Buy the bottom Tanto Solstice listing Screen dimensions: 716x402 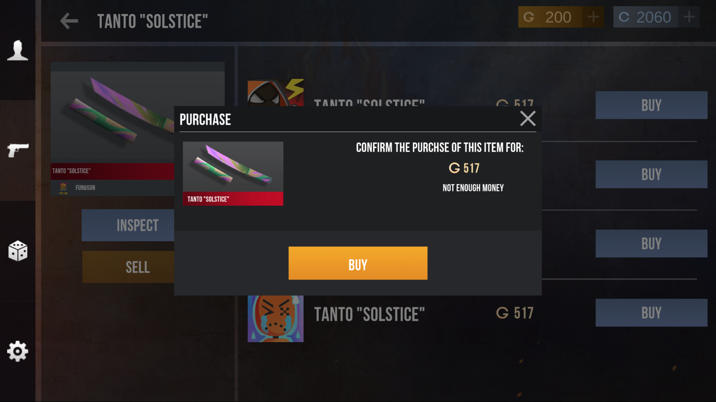651,313
